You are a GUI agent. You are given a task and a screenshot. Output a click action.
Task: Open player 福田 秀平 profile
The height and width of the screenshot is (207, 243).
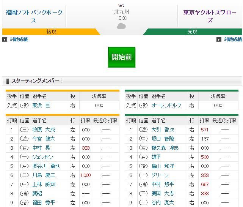tap(44, 203)
